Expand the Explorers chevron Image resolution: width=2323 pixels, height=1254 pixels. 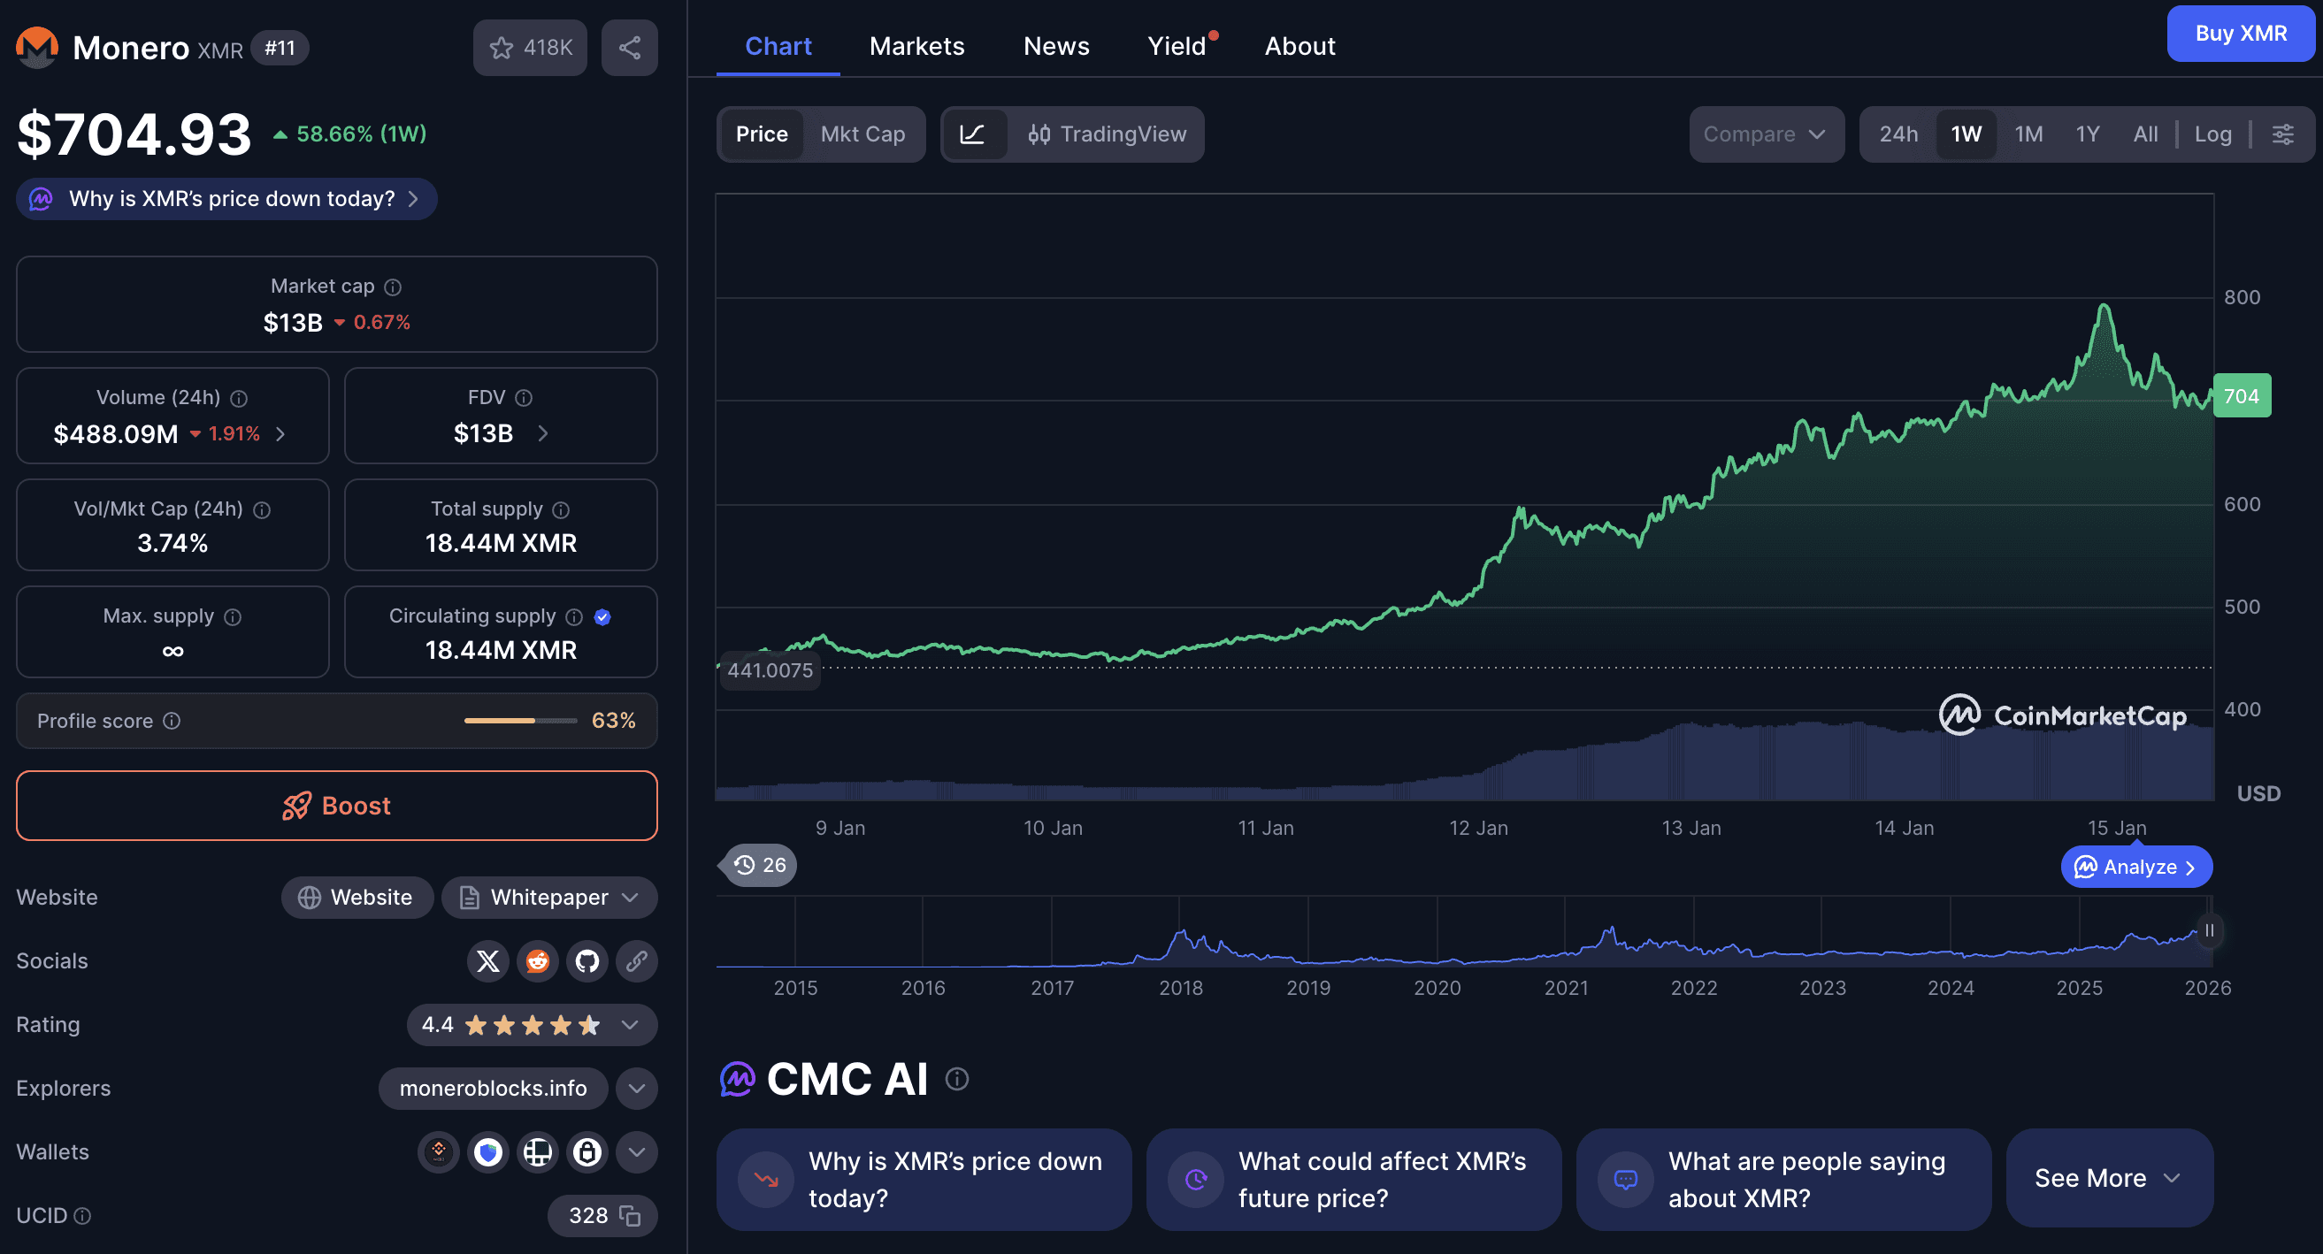coord(636,1088)
